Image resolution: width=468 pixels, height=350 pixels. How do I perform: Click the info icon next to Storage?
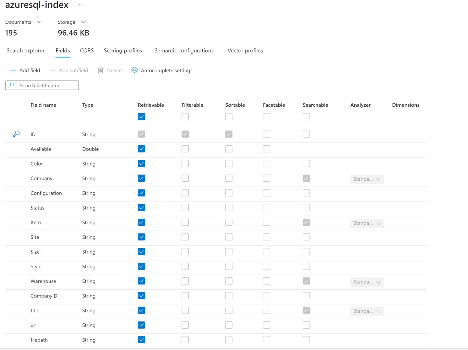(83, 21)
